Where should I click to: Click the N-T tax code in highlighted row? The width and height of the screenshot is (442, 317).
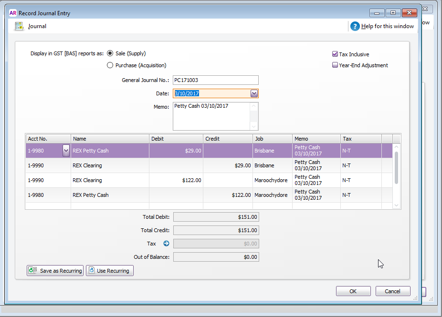(x=347, y=151)
